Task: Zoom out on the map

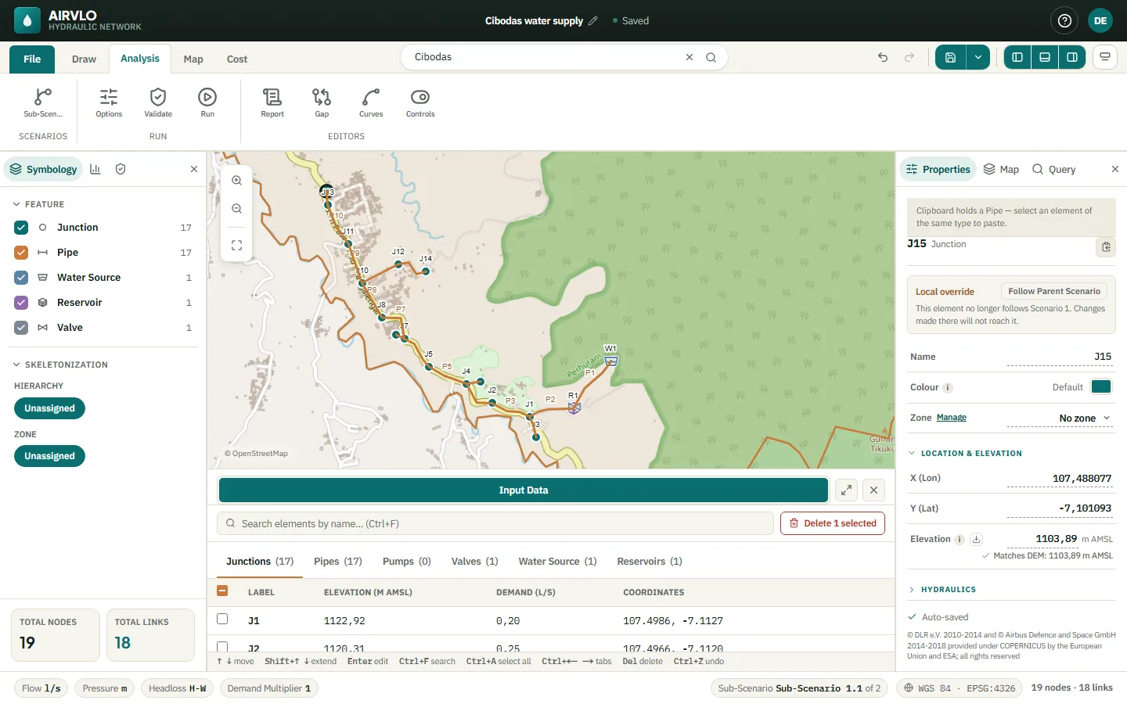Action: tap(236, 209)
